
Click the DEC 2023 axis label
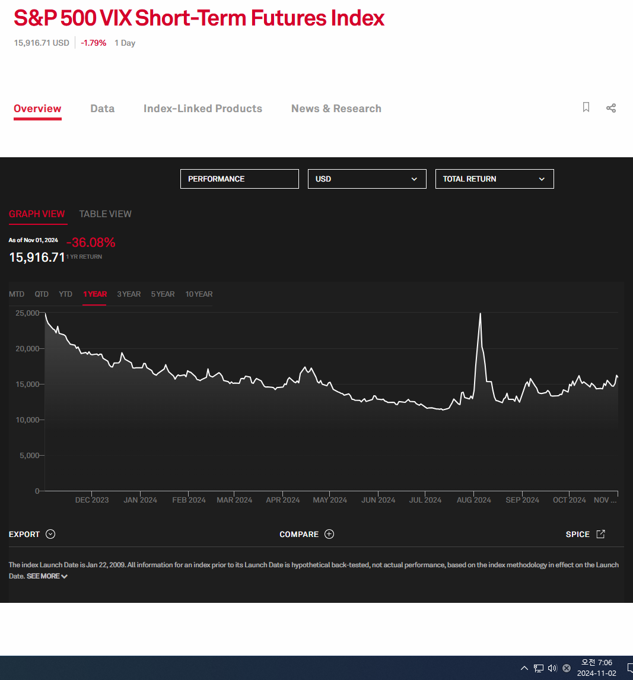click(x=92, y=500)
